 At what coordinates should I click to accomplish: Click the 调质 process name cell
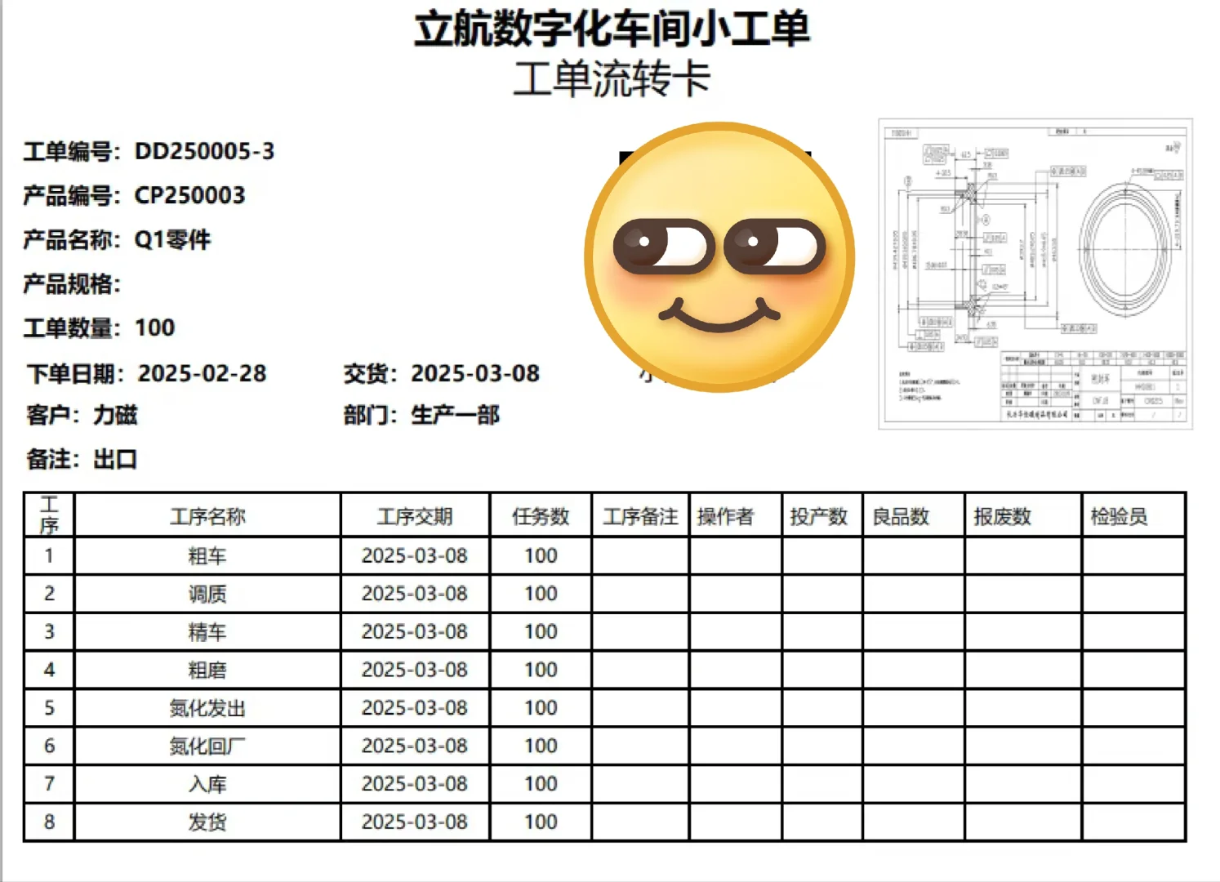coord(207,594)
